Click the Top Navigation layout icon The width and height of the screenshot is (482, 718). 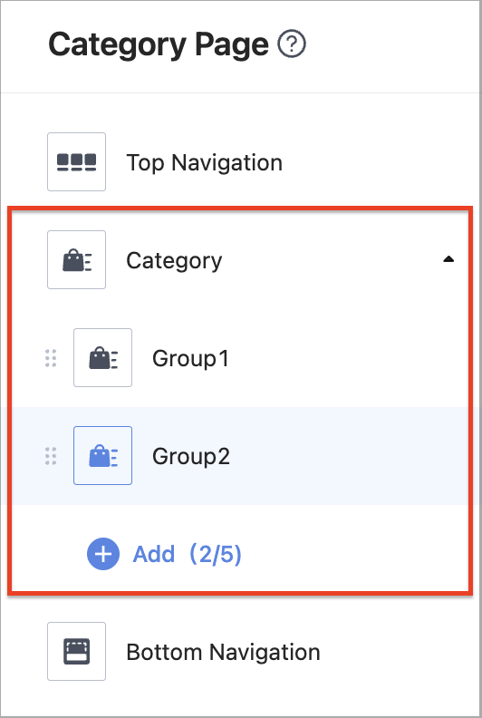76,161
